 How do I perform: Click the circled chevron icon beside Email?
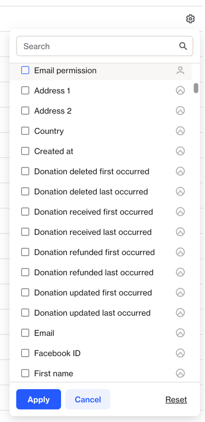point(180,333)
